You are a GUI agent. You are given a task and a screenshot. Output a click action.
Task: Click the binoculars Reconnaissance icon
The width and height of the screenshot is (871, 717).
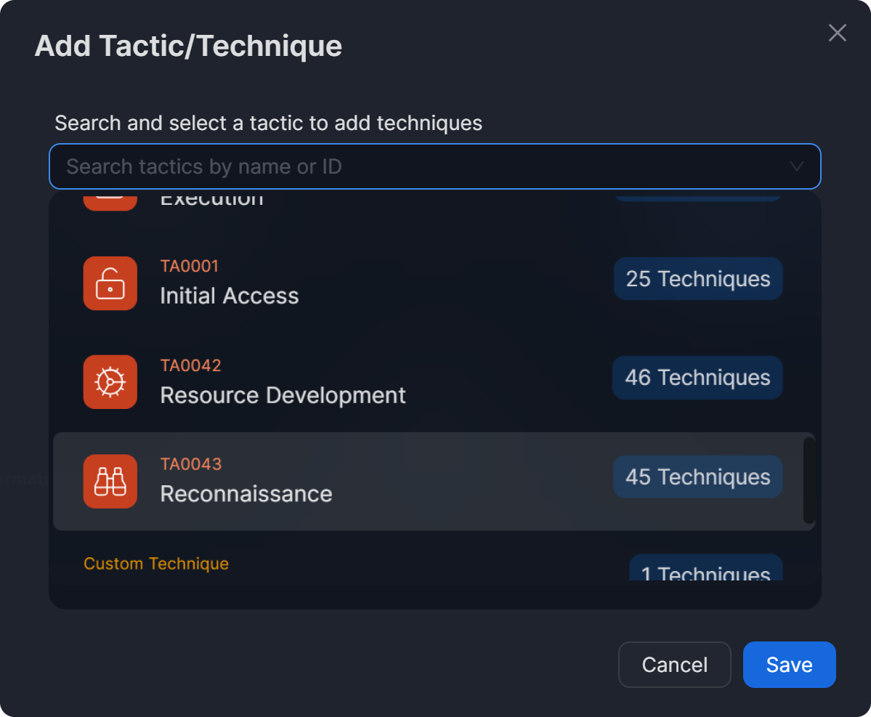[x=110, y=481]
